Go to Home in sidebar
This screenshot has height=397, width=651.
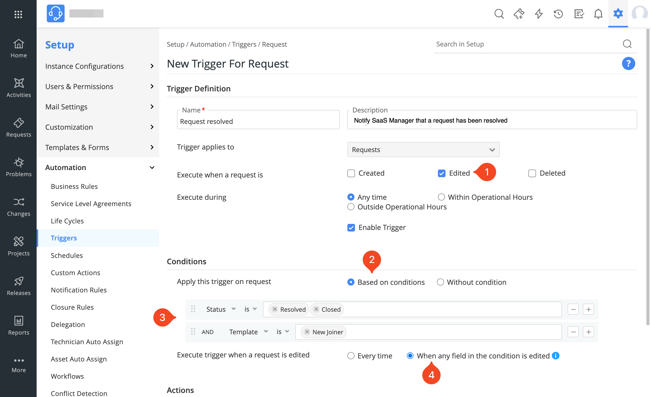click(x=19, y=48)
